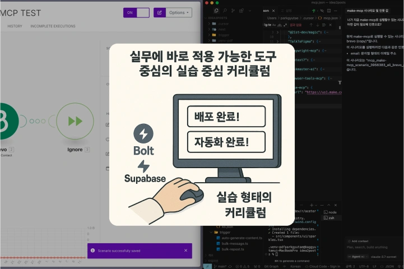Open Extensions view in Cursor
404x269 pixels.
coord(242,11)
